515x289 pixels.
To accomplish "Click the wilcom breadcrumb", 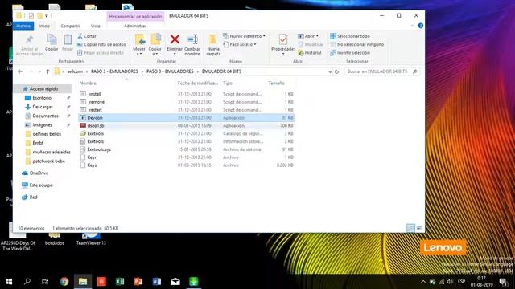I will 75,71.
